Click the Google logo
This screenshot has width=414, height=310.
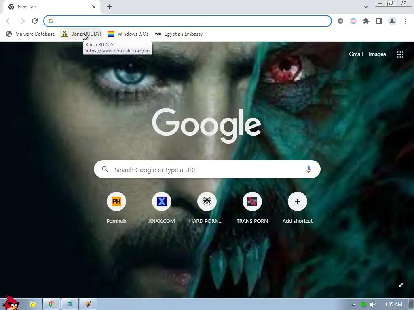(x=207, y=126)
